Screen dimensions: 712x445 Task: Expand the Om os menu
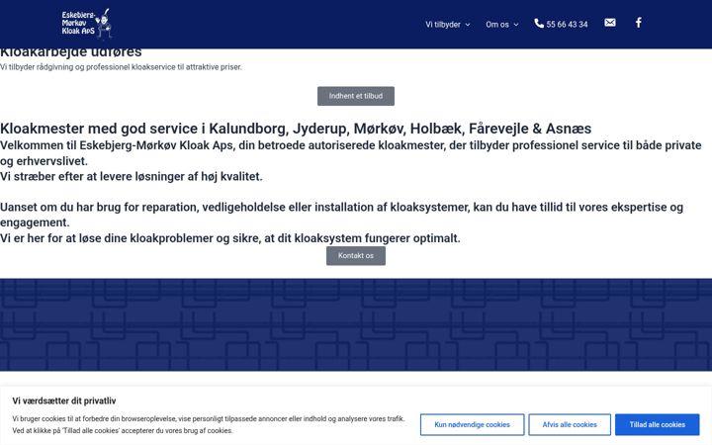pyautogui.click(x=501, y=25)
